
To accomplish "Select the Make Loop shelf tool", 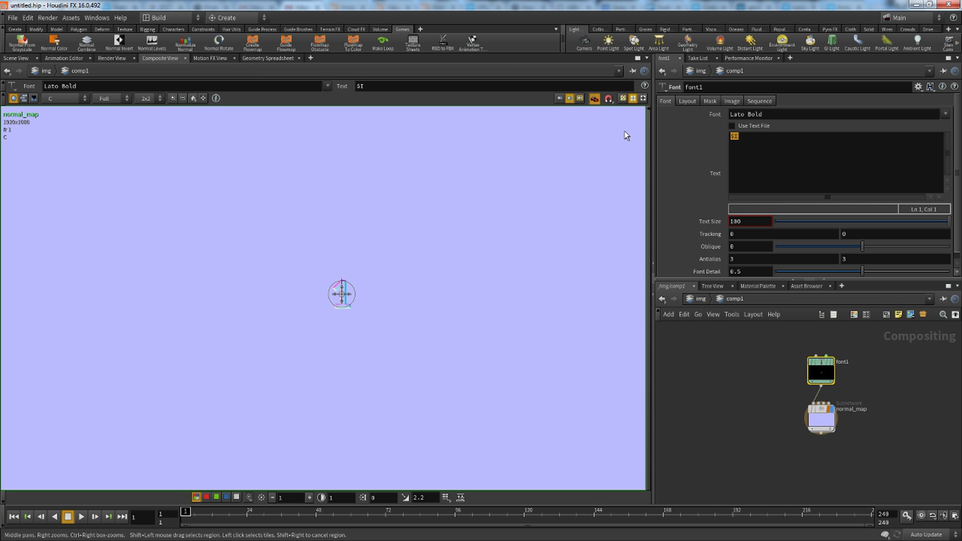I will [x=383, y=43].
